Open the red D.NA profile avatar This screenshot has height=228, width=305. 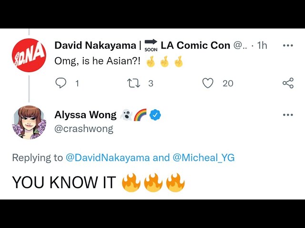tap(29, 55)
